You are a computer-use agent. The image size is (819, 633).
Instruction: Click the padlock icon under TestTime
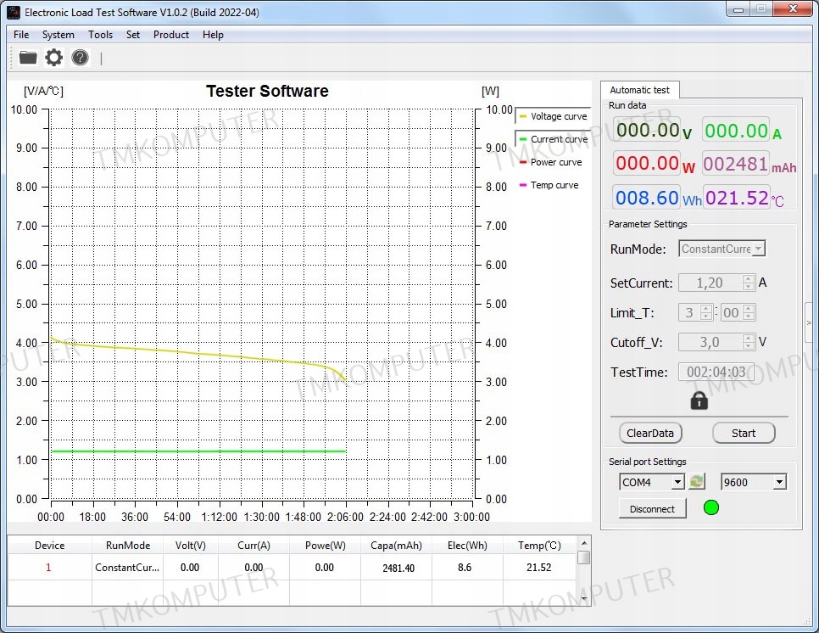[699, 401]
